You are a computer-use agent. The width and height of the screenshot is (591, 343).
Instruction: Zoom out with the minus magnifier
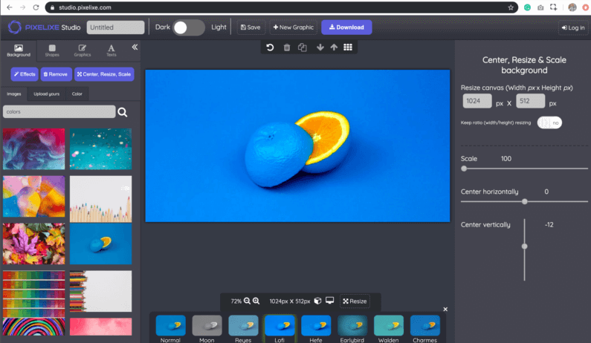[247, 301]
